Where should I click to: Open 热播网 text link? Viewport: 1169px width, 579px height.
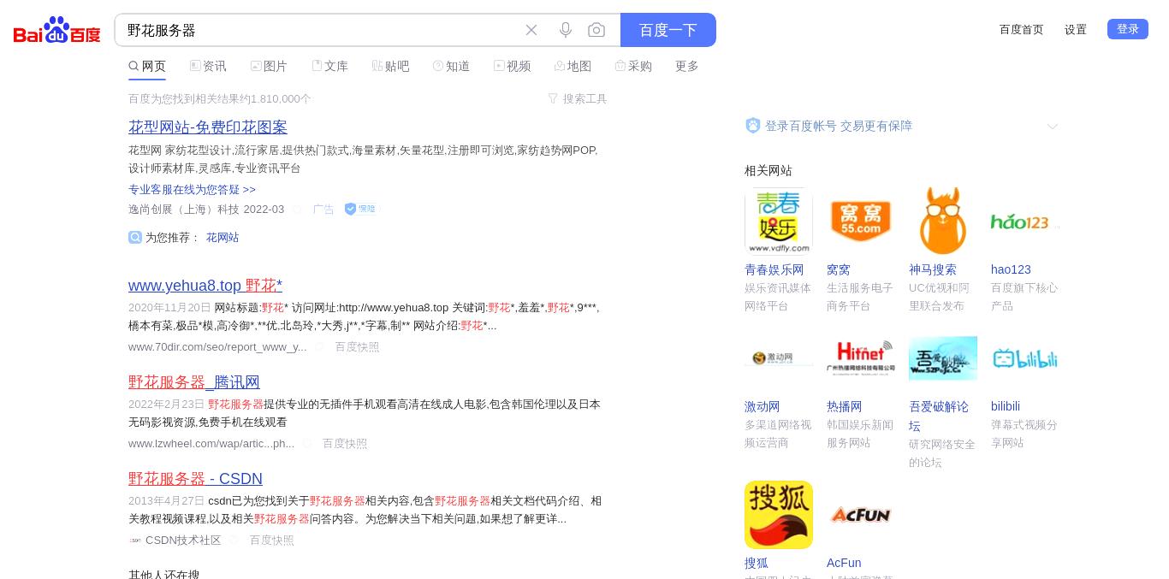pyautogui.click(x=845, y=406)
